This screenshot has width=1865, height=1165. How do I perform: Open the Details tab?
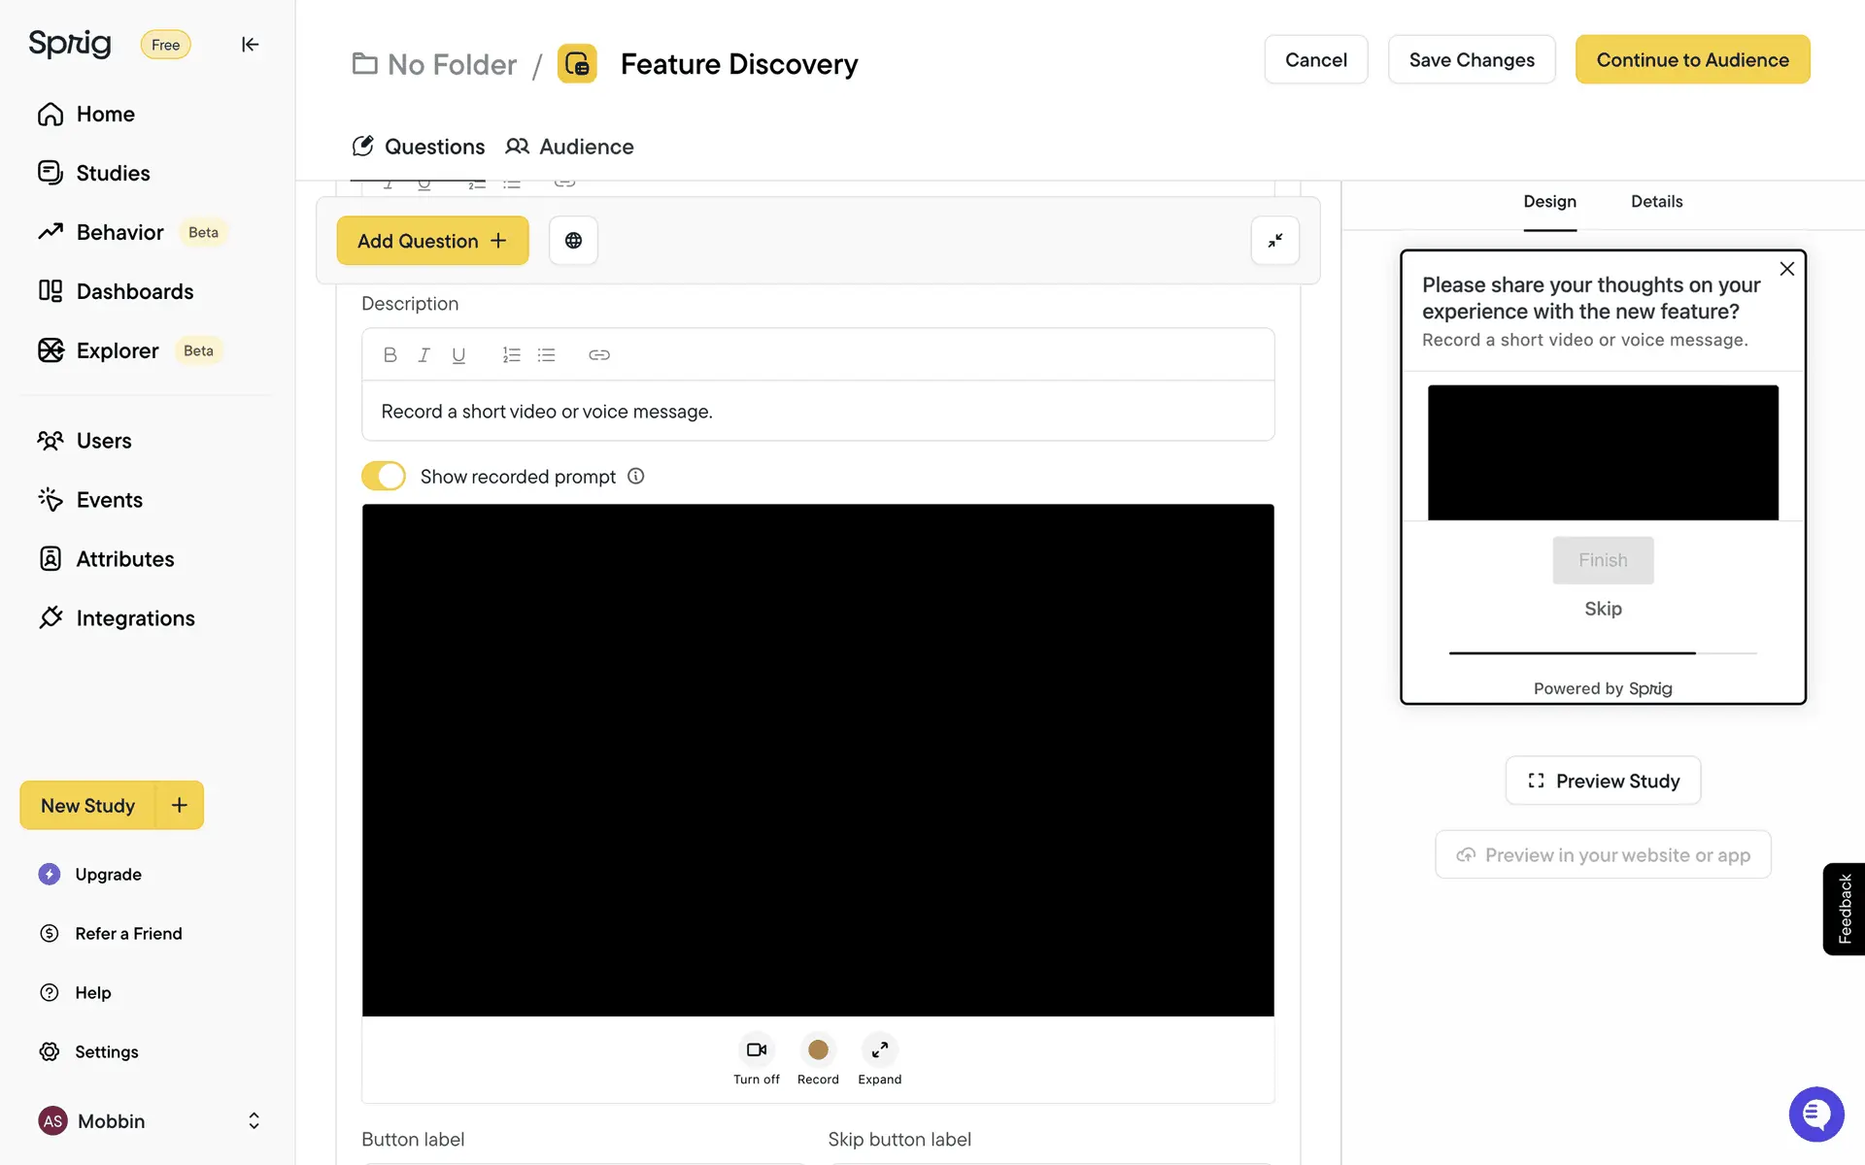point(1656,202)
